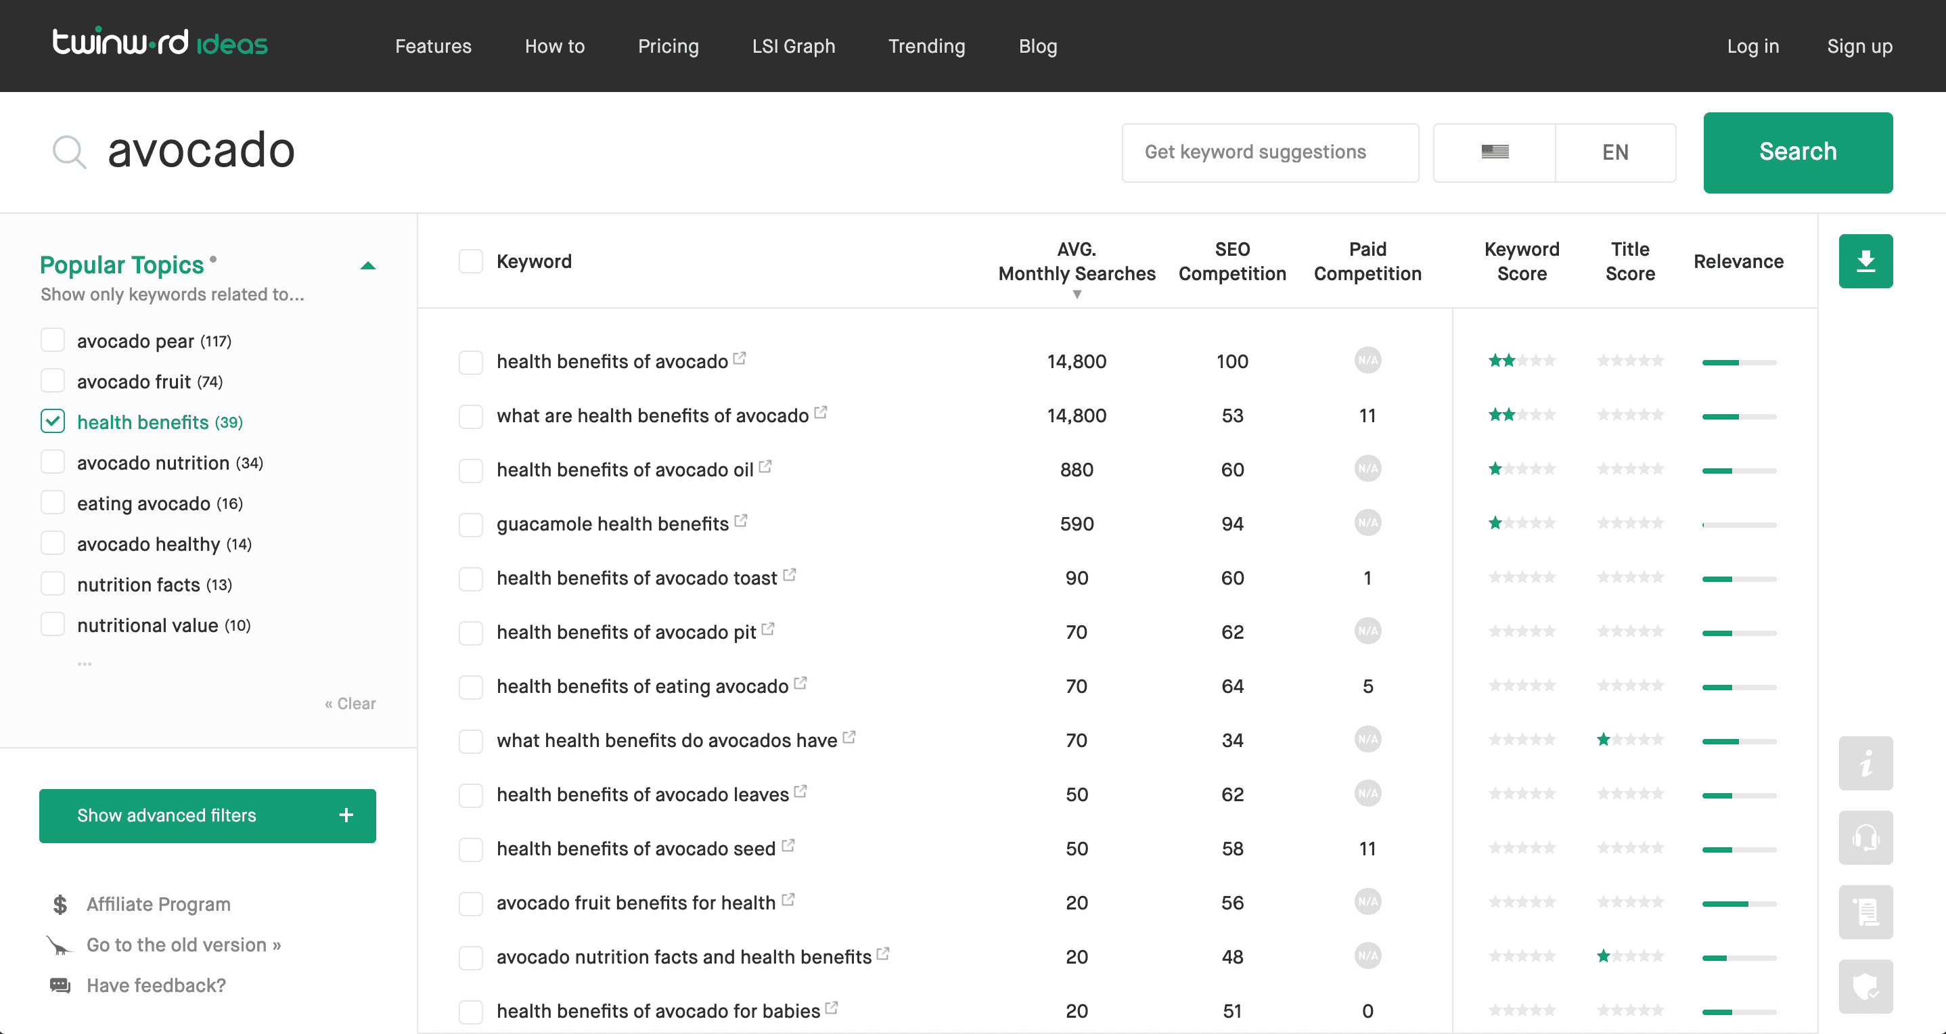Click the privacy shield icon
1946x1034 pixels.
[x=1866, y=987]
